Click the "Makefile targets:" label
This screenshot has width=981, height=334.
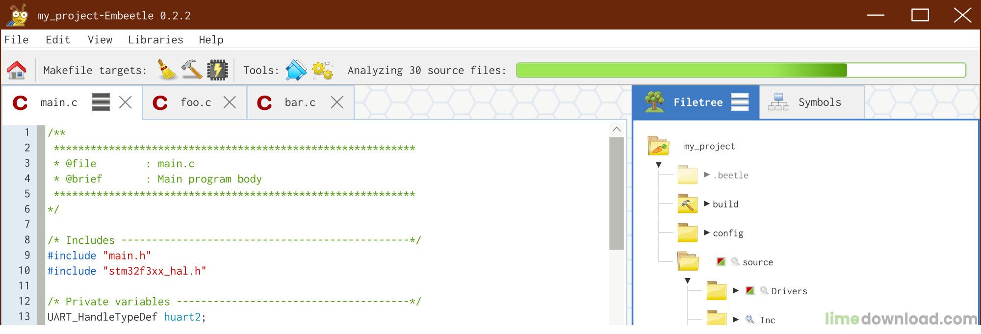click(x=95, y=70)
